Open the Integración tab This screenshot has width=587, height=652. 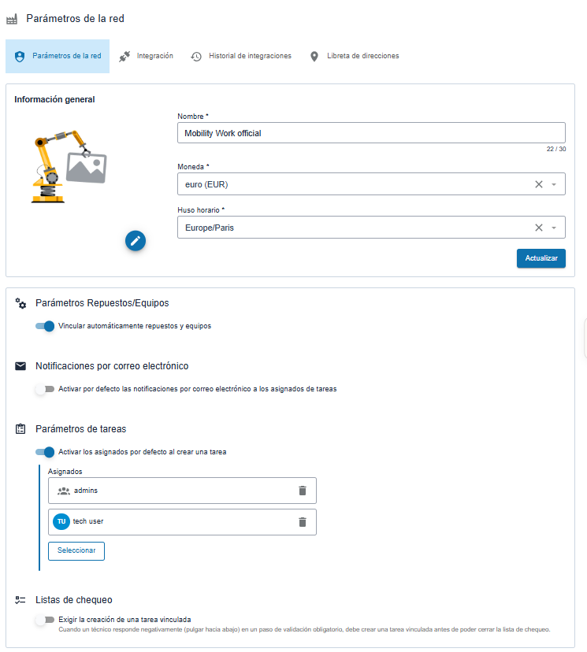[x=146, y=56]
